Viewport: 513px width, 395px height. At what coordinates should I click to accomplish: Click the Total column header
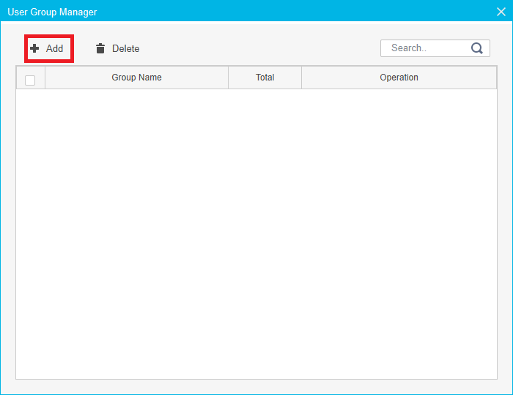point(265,78)
